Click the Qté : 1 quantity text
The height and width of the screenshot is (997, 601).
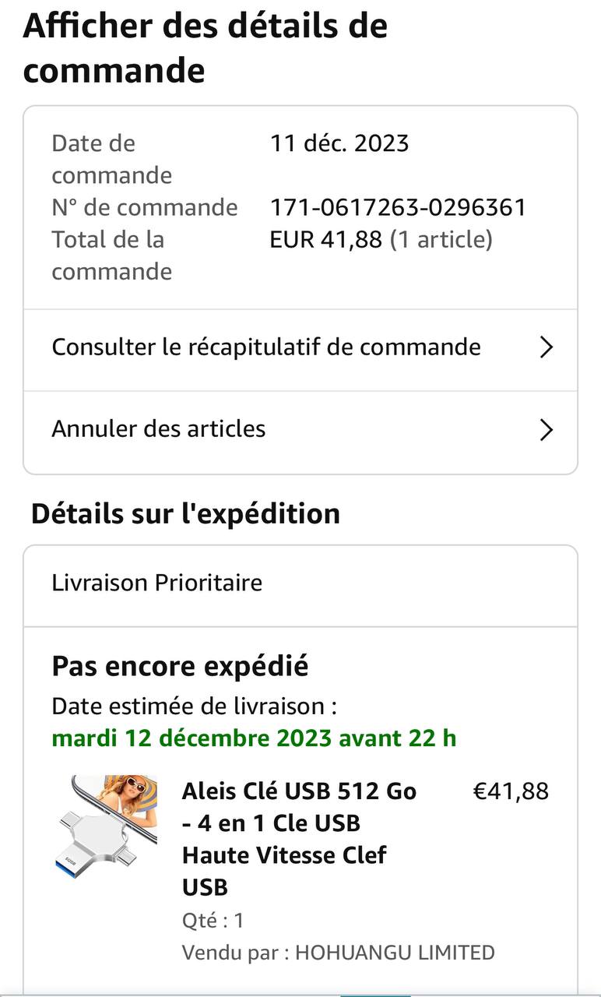(x=213, y=921)
